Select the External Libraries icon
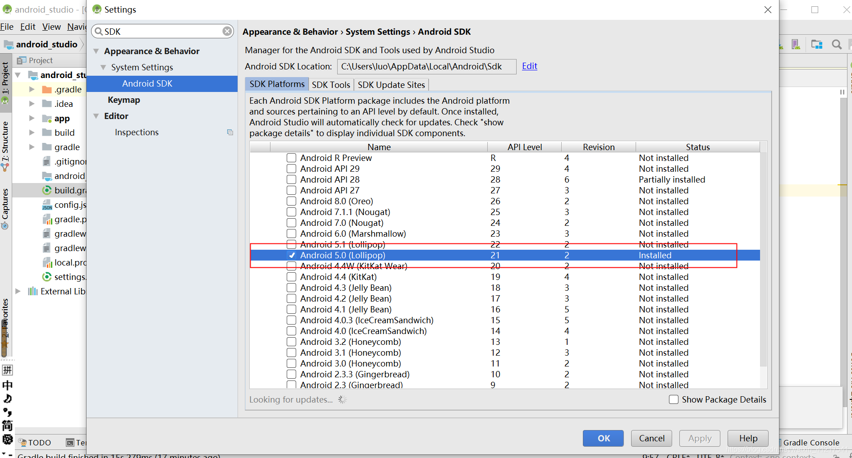This screenshot has width=852, height=458. point(33,291)
